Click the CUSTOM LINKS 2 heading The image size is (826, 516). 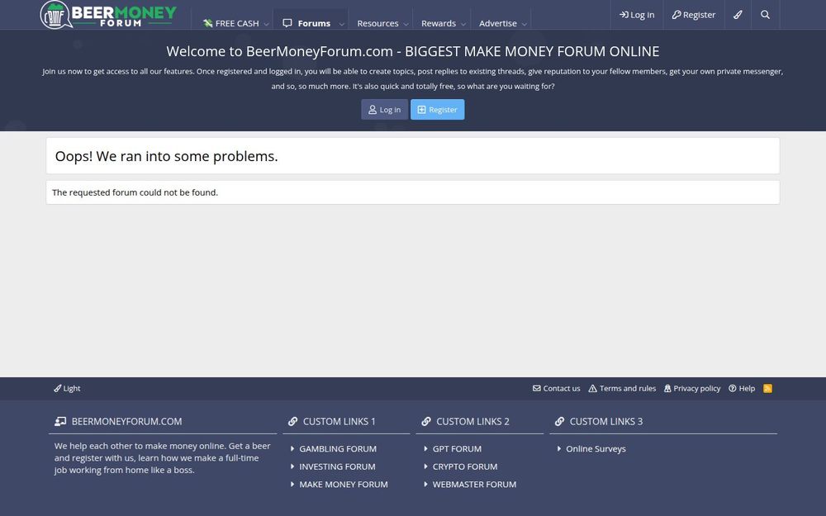coord(472,421)
